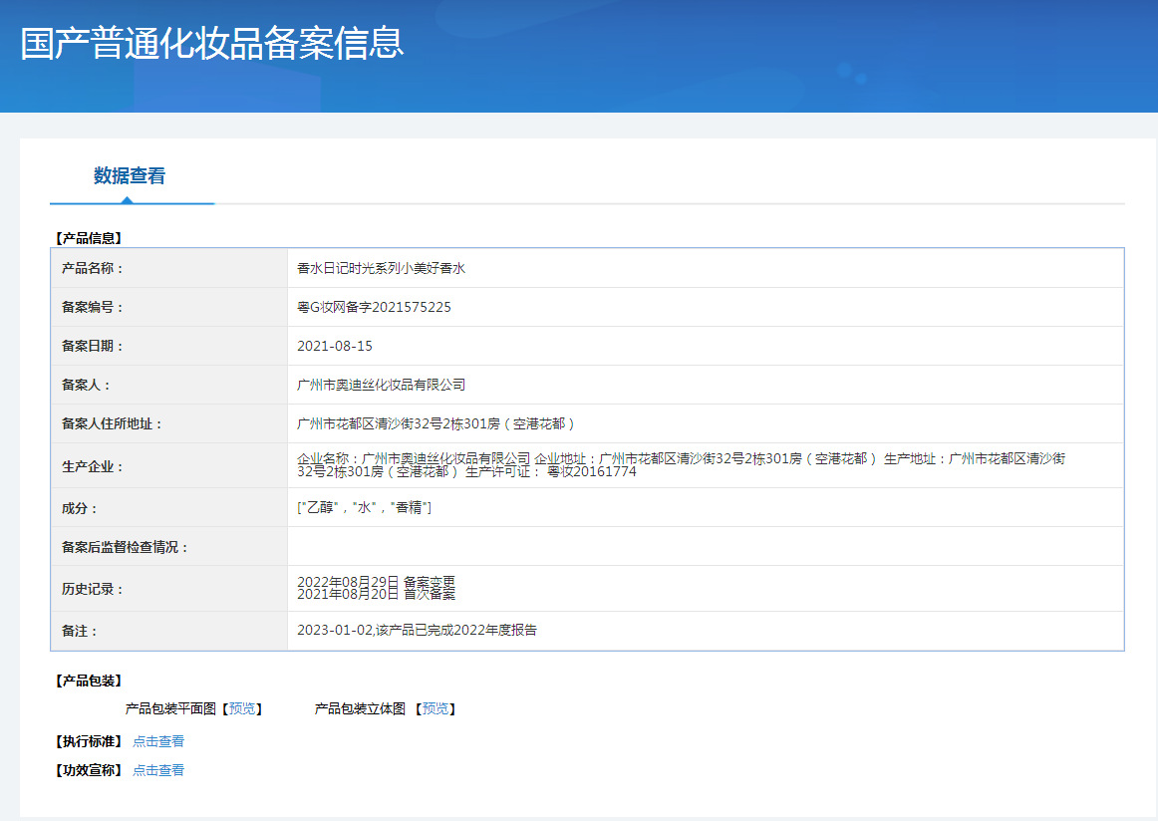Click the filing date 2021-08-15
Screen dimensions: 1158x821
[x=335, y=347]
